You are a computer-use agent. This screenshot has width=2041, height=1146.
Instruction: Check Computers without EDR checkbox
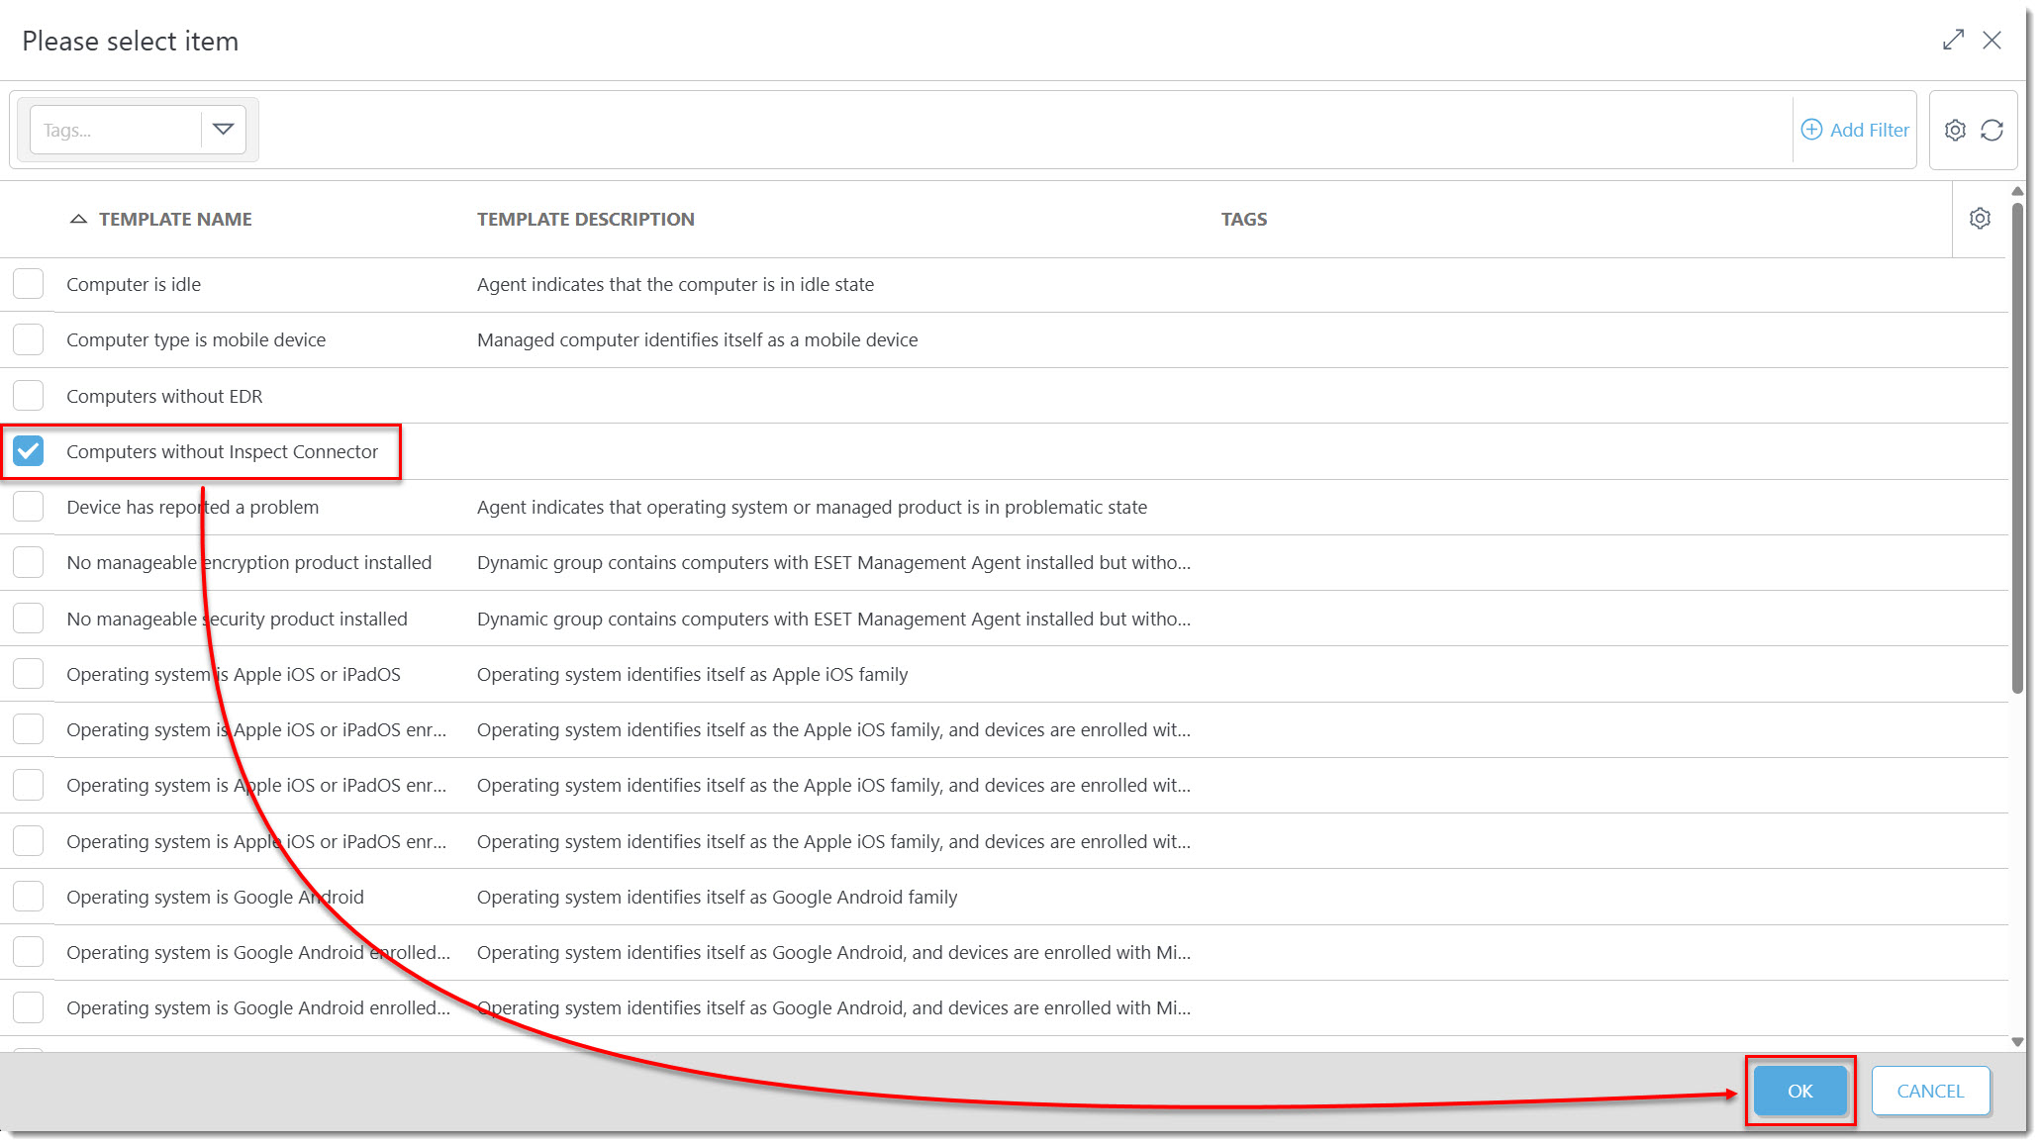point(29,396)
